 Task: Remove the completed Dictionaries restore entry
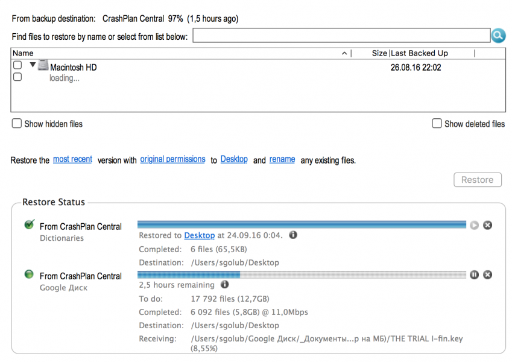(488, 225)
